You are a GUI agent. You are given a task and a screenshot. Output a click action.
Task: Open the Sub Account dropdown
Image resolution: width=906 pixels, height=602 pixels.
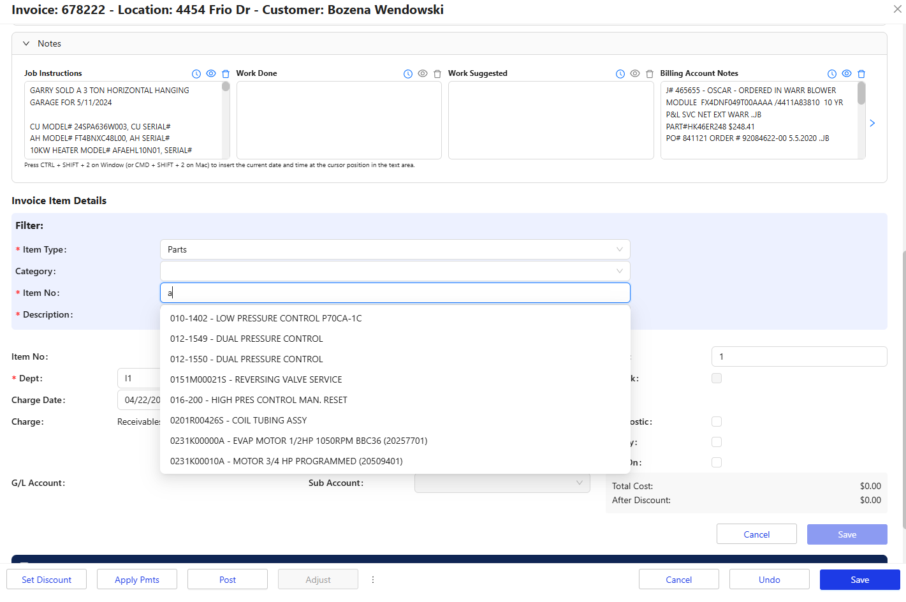pyautogui.click(x=502, y=483)
